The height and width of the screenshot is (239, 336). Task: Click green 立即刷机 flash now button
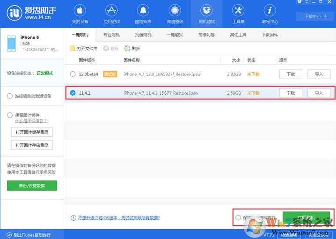click(306, 217)
